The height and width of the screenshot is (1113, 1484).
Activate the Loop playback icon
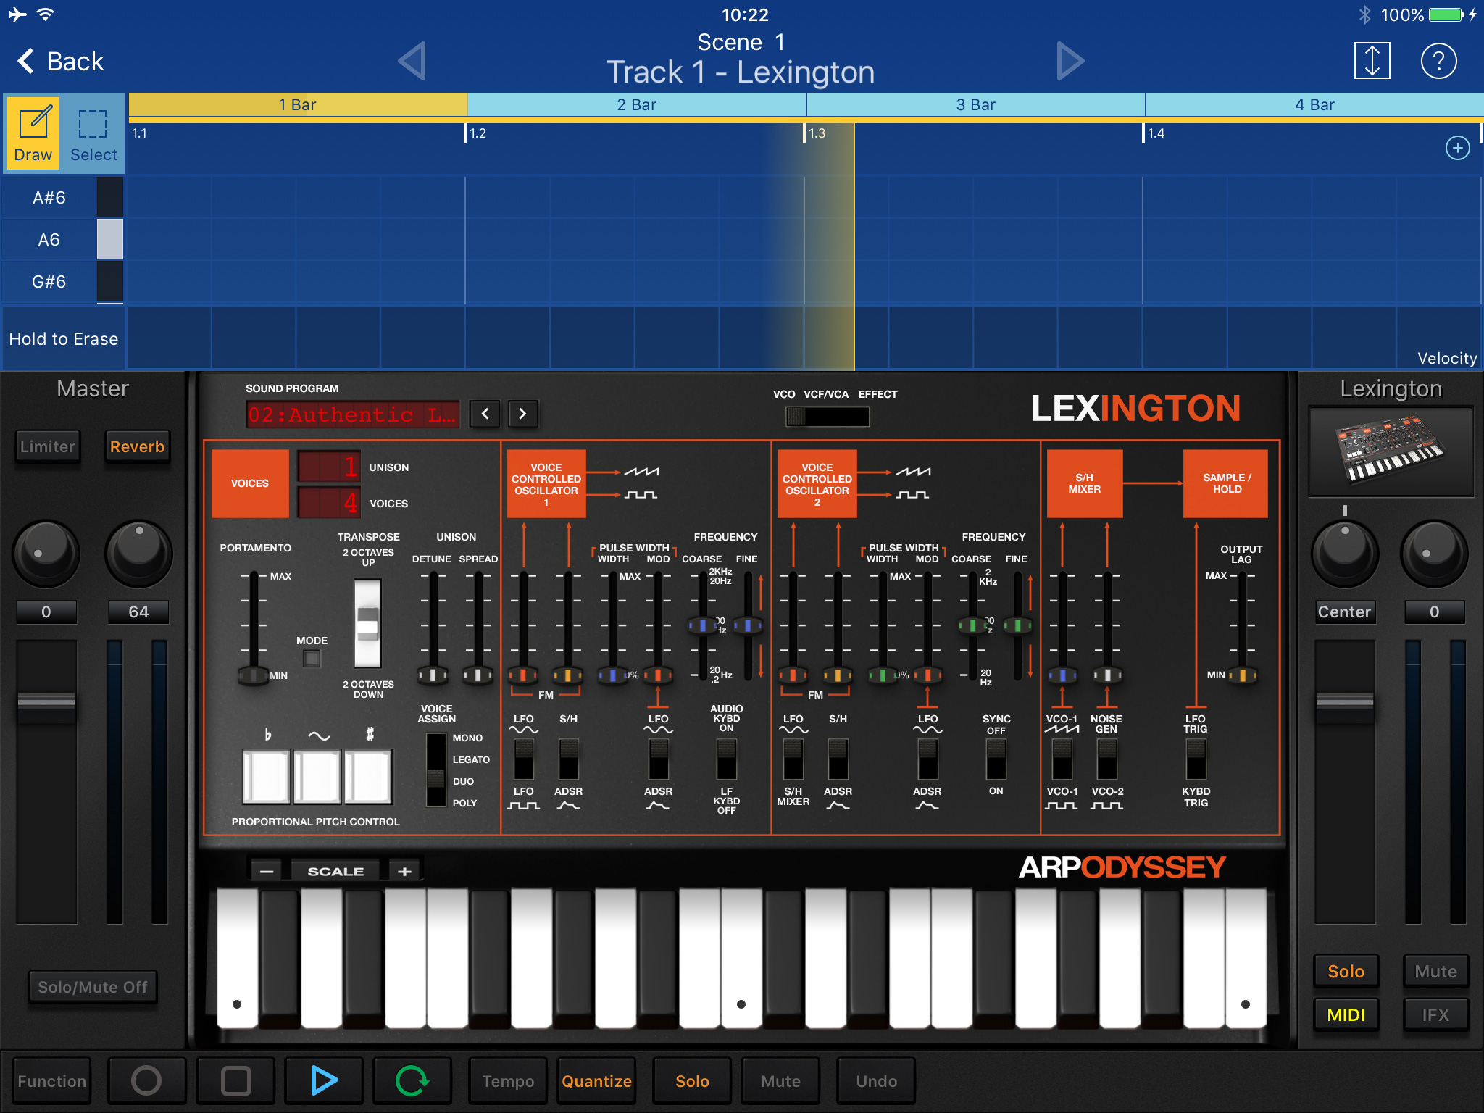click(x=412, y=1080)
